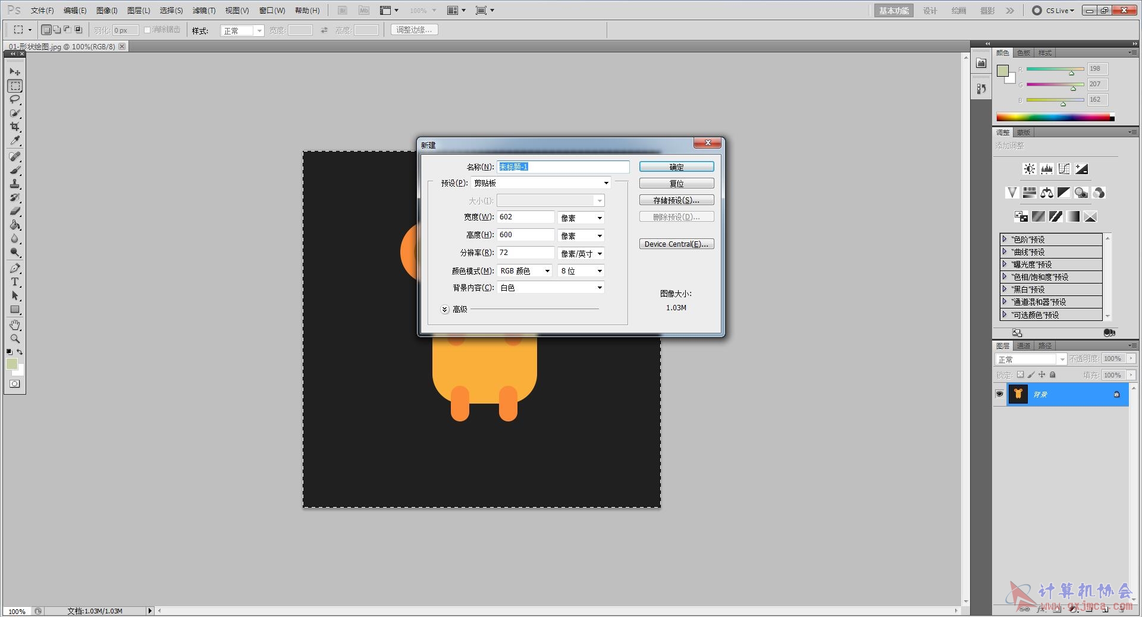Select the Brush tool
Image resolution: width=1142 pixels, height=617 pixels.
click(x=15, y=170)
